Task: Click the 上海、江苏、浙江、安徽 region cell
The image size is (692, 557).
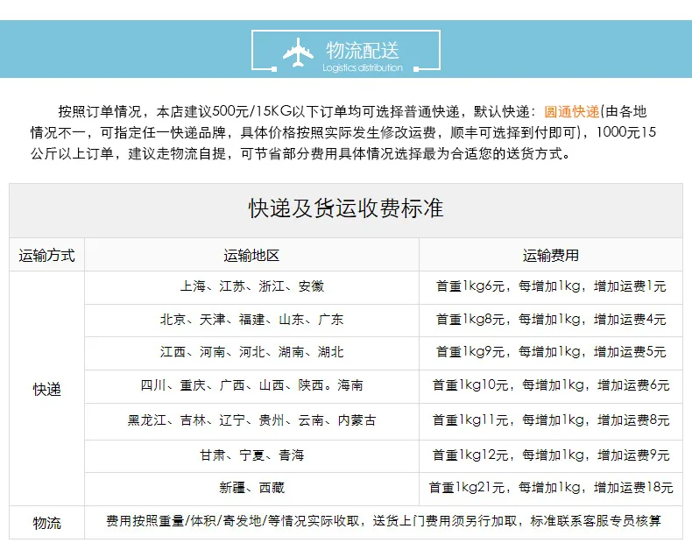Action: 252,286
